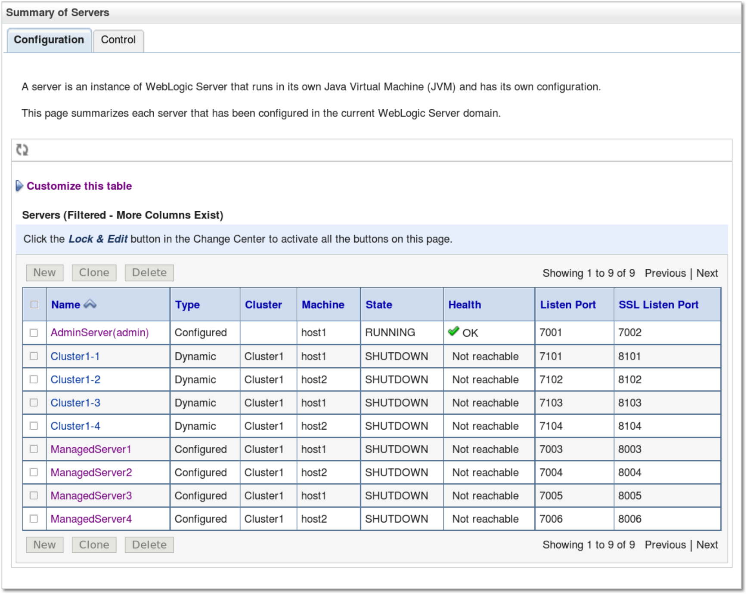Sort by the State column header
Viewport: 747px width, 594px height.
tap(379, 305)
